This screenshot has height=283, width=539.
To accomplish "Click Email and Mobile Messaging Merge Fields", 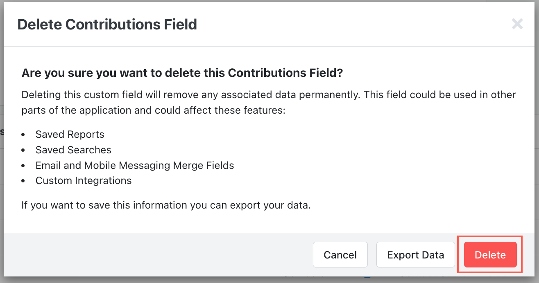I will tap(135, 165).
